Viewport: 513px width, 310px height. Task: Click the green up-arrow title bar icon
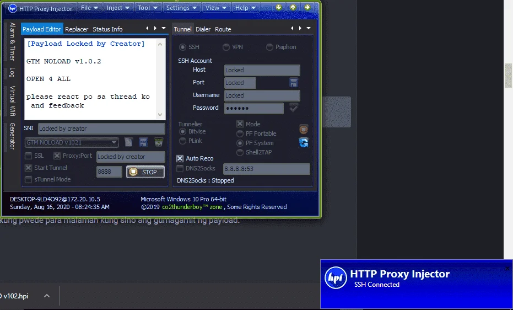(x=293, y=8)
